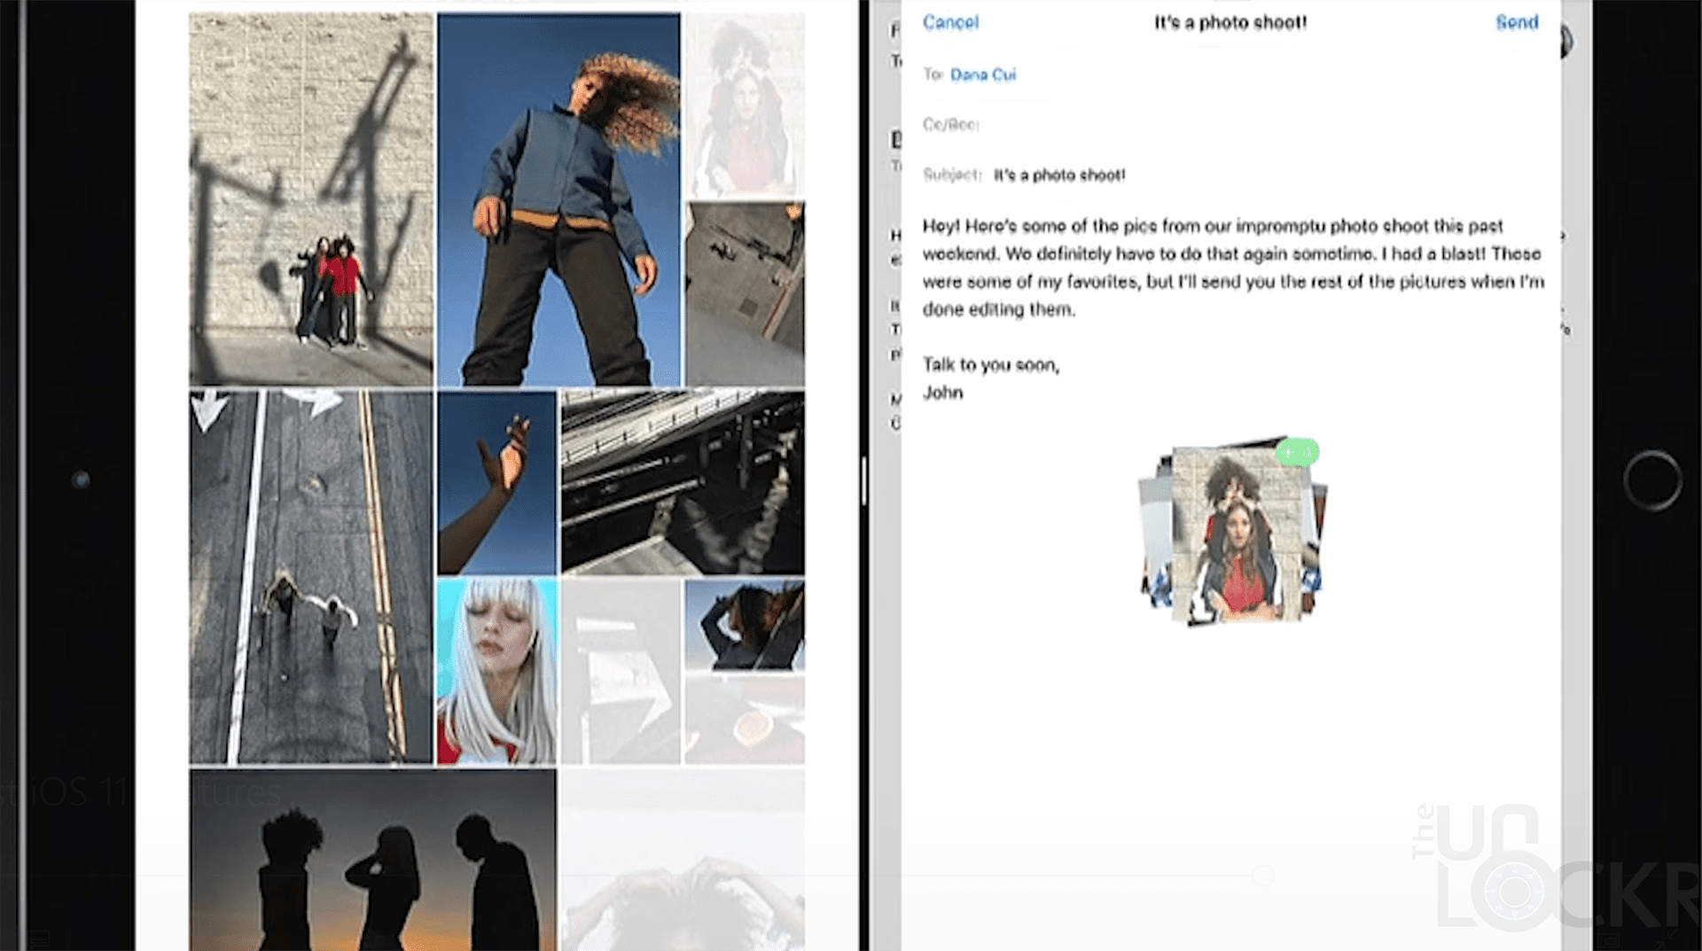The width and height of the screenshot is (1702, 951).
Task: Open photo of curly-haired person against blue sky
Action: point(558,199)
